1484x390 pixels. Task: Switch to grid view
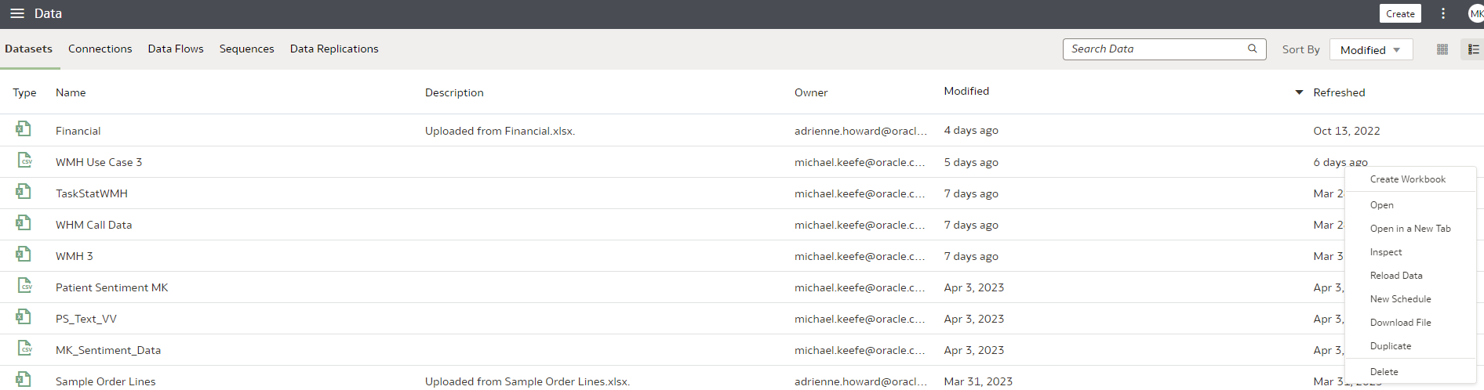pyautogui.click(x=1442, y=49)
